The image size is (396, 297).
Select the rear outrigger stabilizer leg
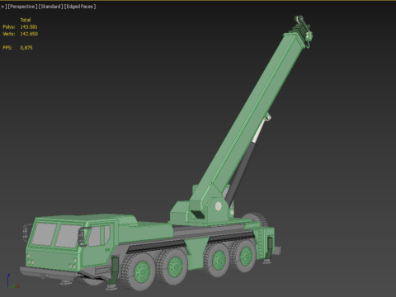[269, 250]
